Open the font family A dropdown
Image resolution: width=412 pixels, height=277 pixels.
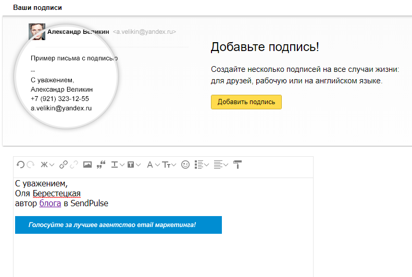click(x=153, y=165)
